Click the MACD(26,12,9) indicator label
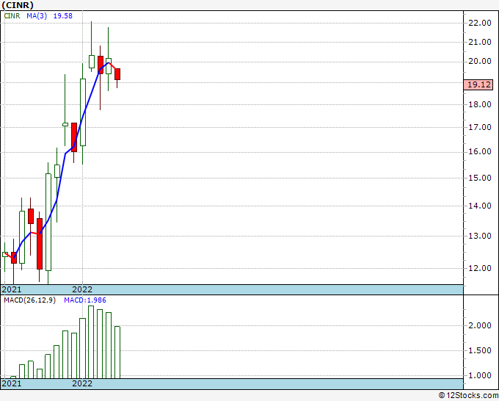The image size is (499, 401). coord(29,300)
